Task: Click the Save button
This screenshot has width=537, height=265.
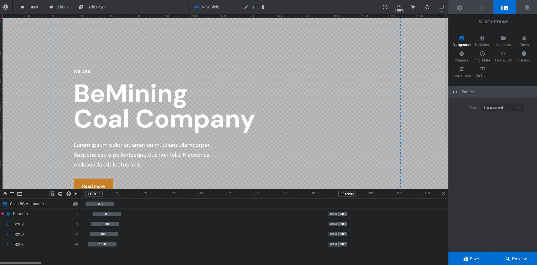Action: click(x=471, y=259)
